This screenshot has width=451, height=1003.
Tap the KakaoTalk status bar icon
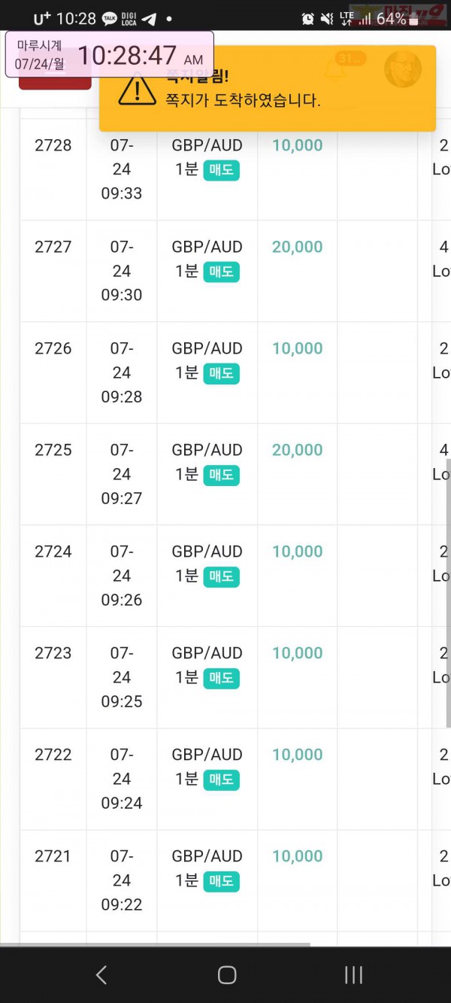point(110,19)
